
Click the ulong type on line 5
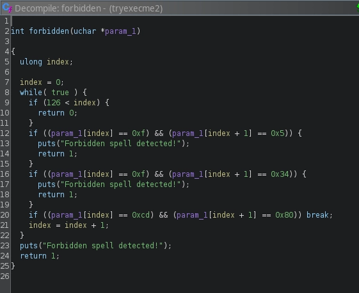tap(31, 62)
